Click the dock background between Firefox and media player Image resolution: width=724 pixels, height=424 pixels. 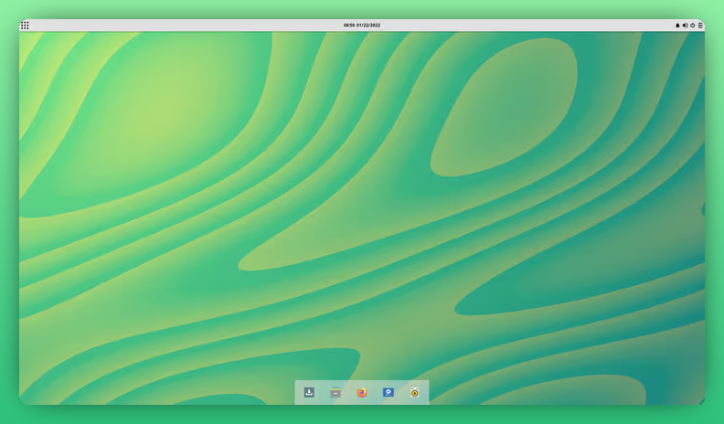[375, 392]
